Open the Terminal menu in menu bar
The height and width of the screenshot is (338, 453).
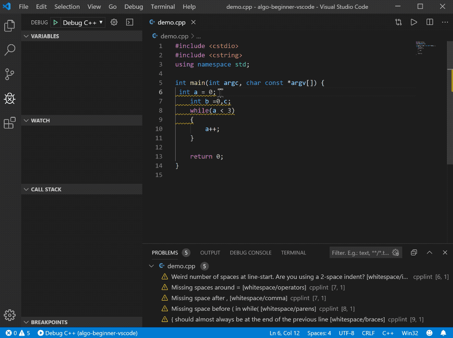click(x=163, y=7)
